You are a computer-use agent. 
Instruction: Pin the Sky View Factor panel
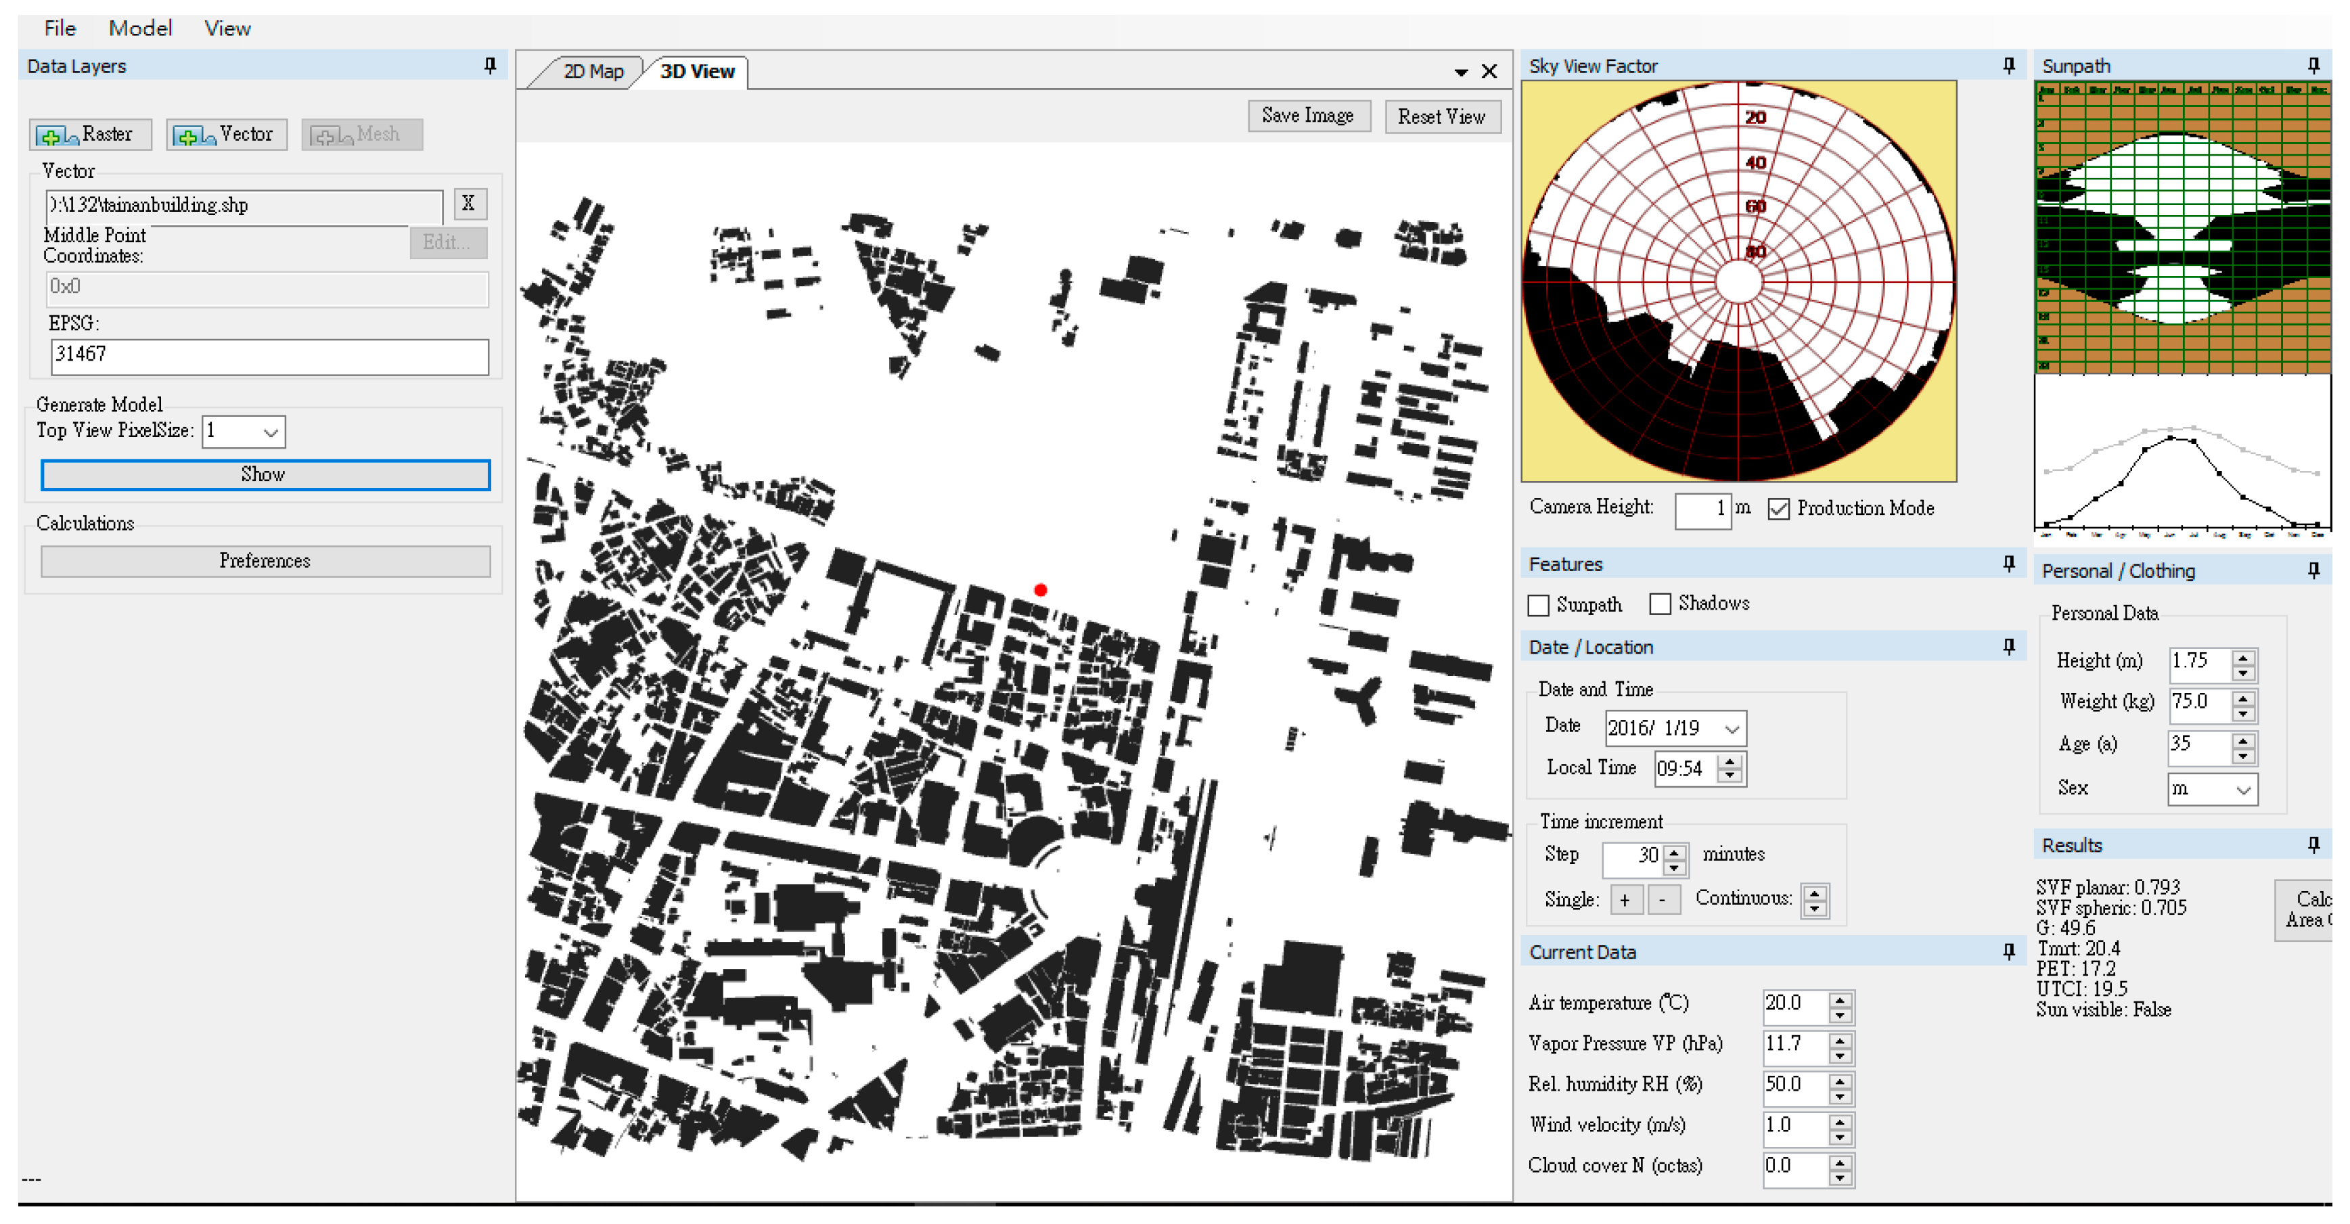[x=2008, y=66]
